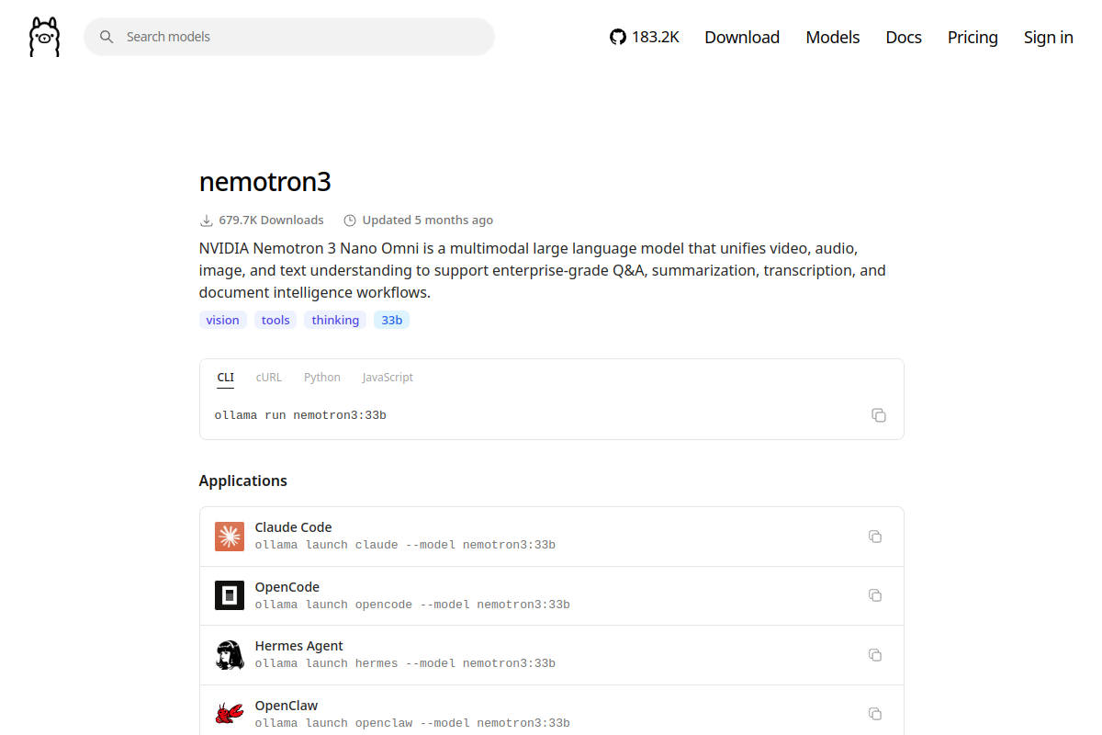Viewport: 1102px width, 735px height.
Task: Click the Applications heading
Action: click(243, 481)
